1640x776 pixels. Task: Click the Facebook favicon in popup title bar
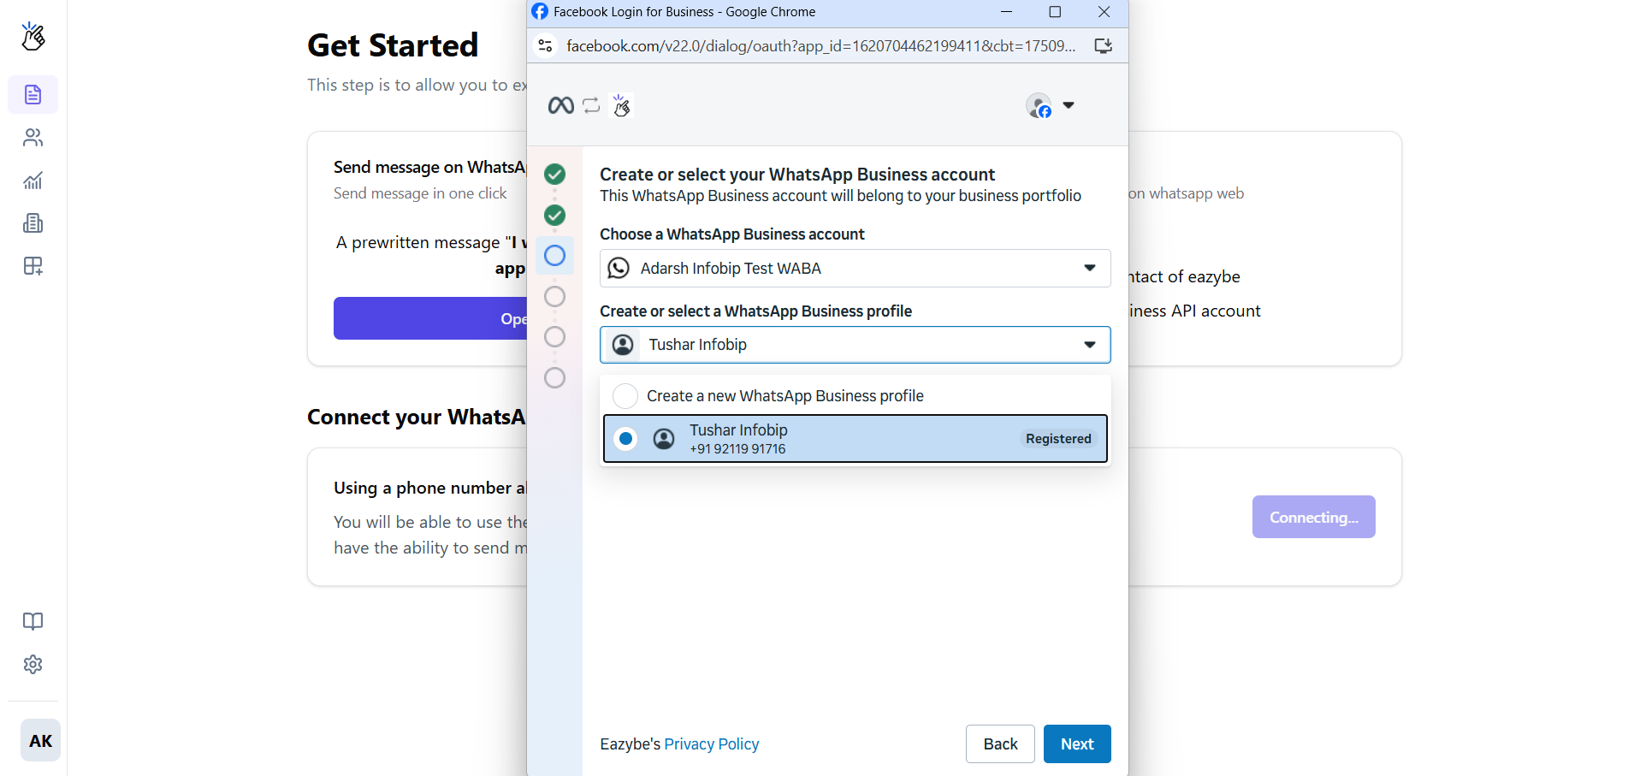(540, 12)
